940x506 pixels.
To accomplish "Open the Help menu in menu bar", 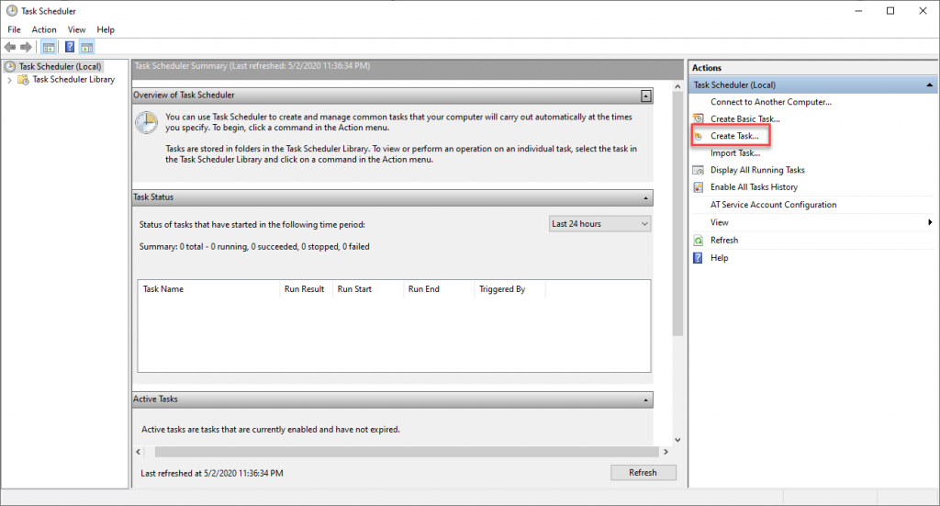I will pyautogui.click(x=106, y=29).
